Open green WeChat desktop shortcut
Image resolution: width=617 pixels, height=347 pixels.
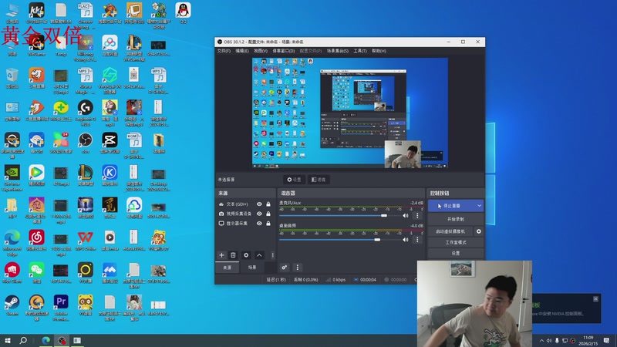(x=36, y=273)
